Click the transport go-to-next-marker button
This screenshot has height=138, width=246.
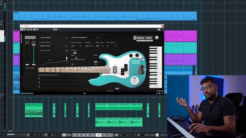click(x=79, y=135)
